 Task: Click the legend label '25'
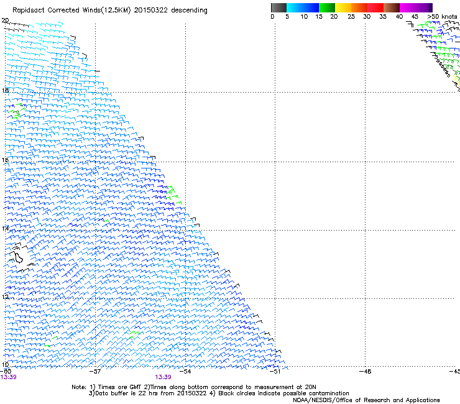(351, 17)
